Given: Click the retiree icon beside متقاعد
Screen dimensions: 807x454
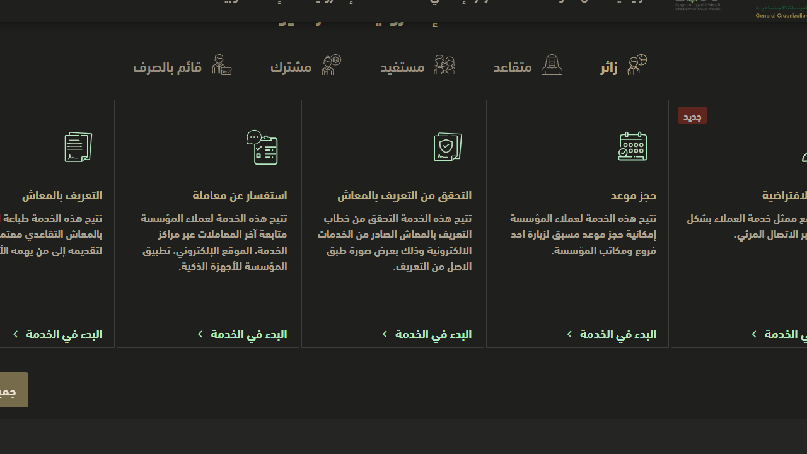Looking at the screenshot, I should [552, 65].
